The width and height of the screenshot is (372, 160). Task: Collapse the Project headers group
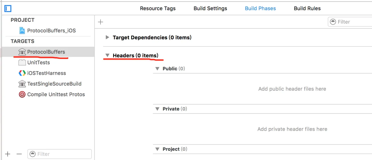[157, 149]
